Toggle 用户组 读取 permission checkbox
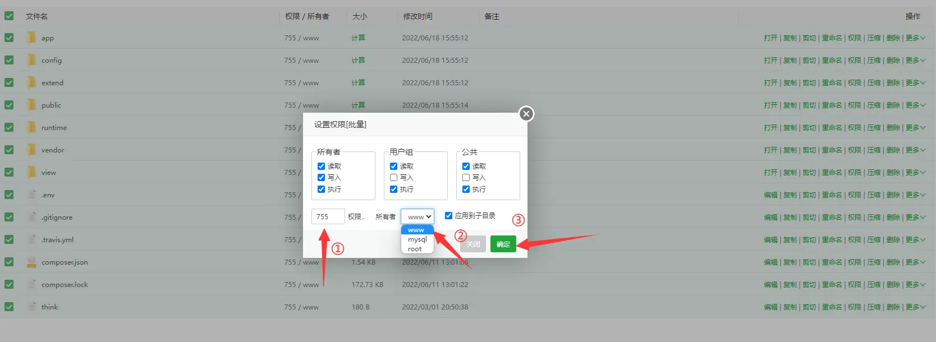The width and height of the screenshot is (936, 342). (393, 166)
